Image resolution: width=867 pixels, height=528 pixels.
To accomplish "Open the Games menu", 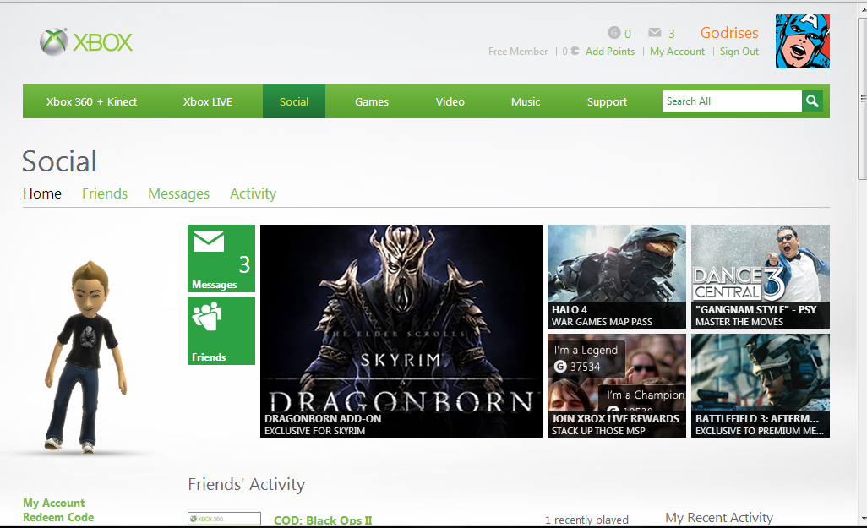I will (x=372, y=101).
